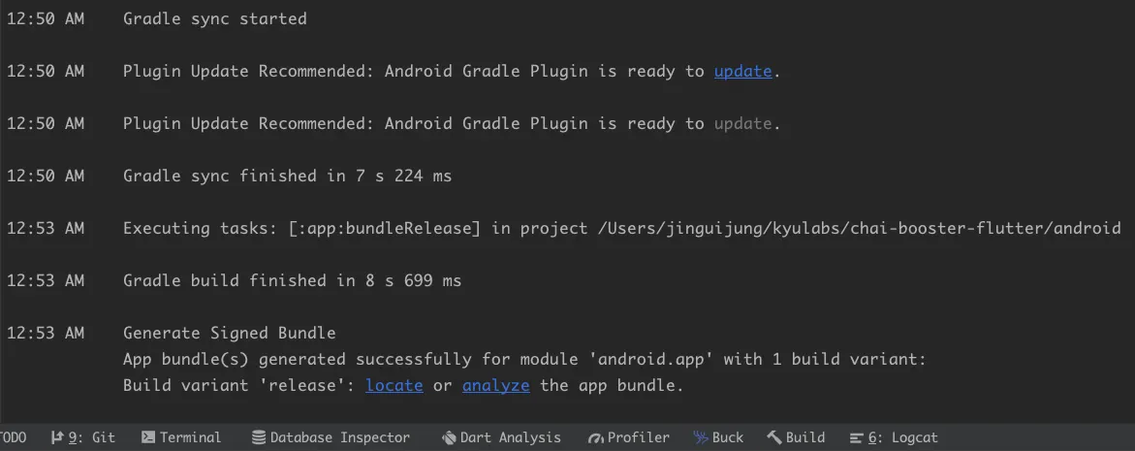This screenshot has height=451, width=1135.
Task: Click the Executing tasks bundleRelease log line
Action: point(622,229)
